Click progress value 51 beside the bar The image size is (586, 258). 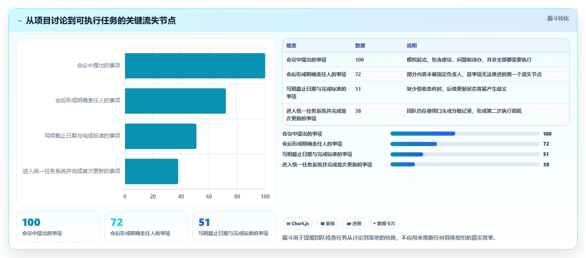(x=546, y=154)
